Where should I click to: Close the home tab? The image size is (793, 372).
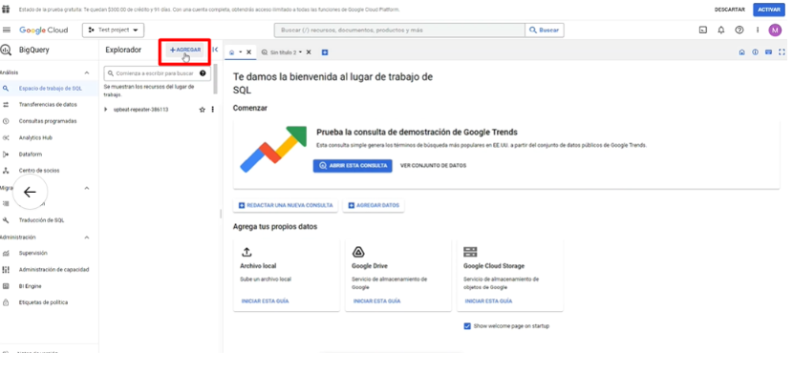tap(248, 52)
